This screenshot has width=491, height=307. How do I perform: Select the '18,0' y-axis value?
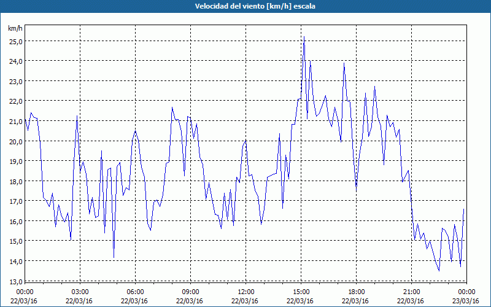15,181
